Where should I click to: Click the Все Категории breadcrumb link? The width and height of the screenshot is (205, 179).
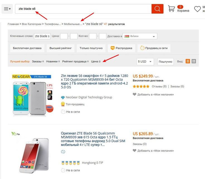click(x=32, y=24)
